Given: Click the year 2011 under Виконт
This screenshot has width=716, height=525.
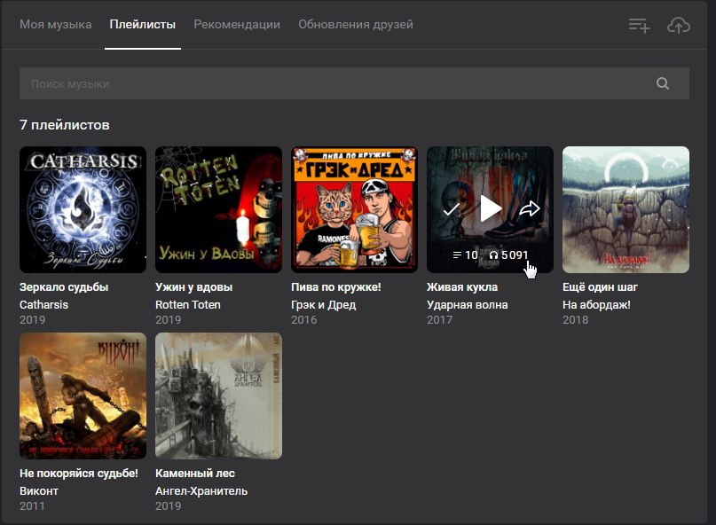Looking at the screenshot, I should (32, 505).
